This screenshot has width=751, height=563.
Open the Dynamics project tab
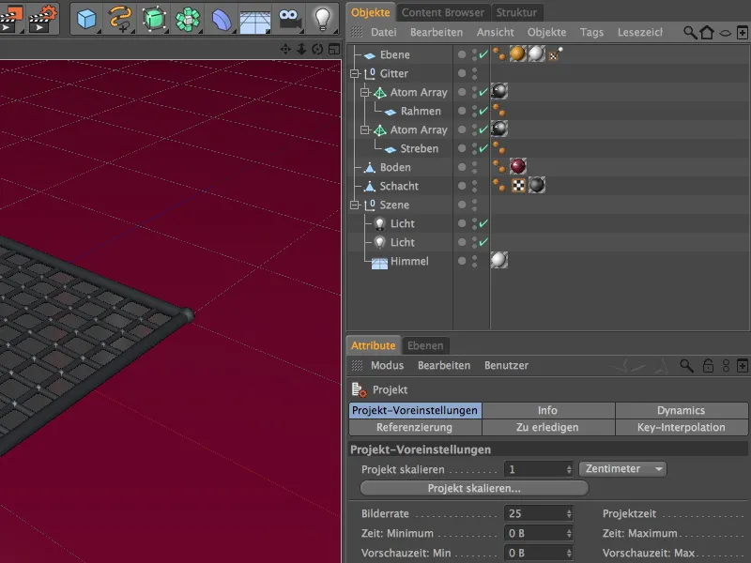[682, 410]
